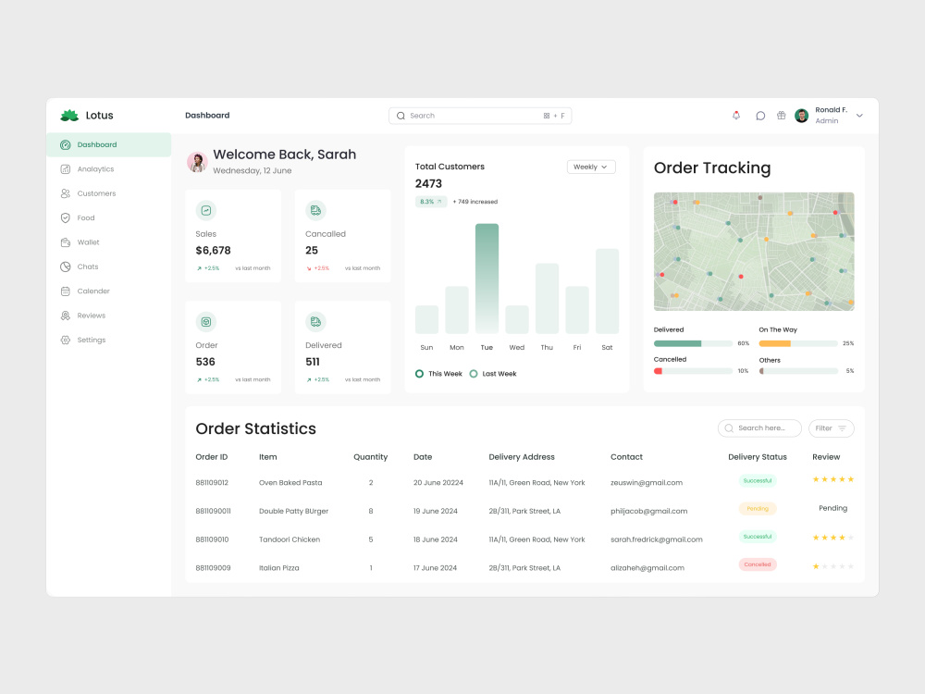Click the Order card icon
This screenshot has height=694, width=925.
(x=206, y=322)
